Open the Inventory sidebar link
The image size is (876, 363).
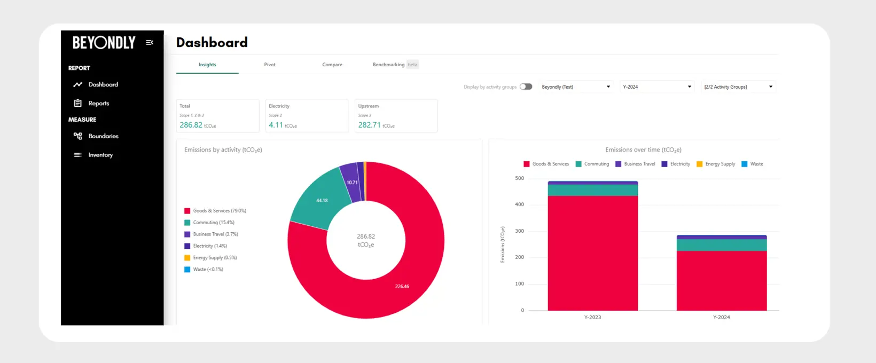pyautogui.click(x=100, y=155)
